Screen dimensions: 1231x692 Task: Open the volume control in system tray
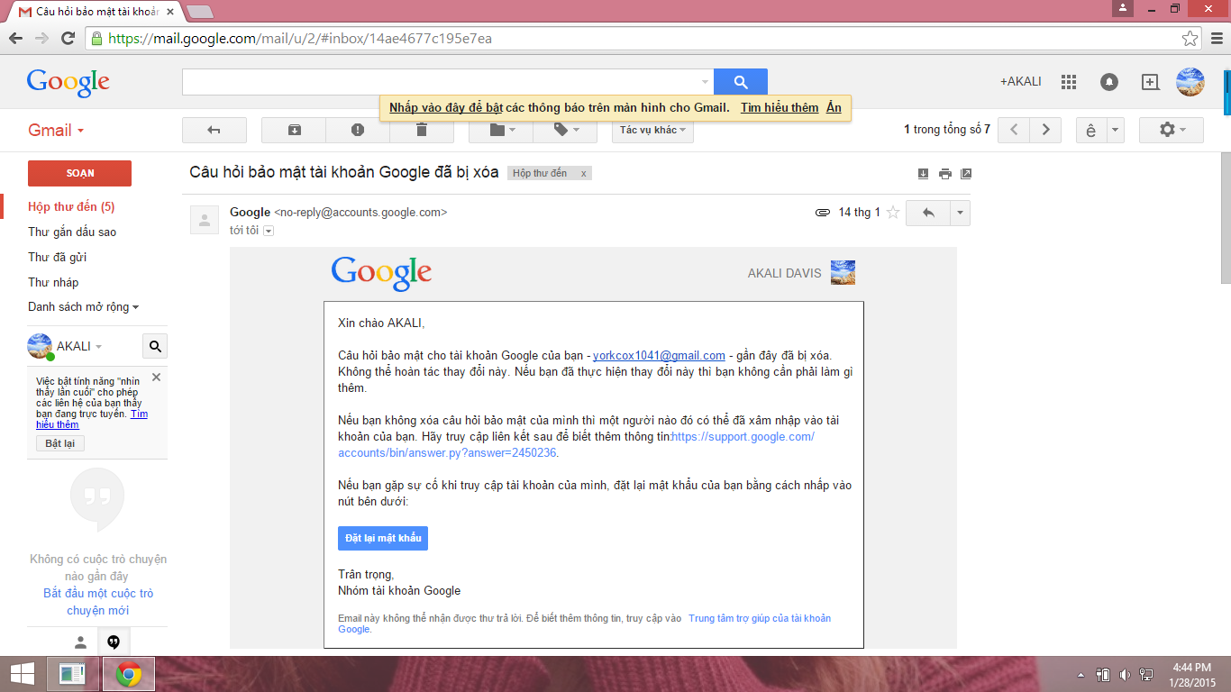click(1125, 674)
